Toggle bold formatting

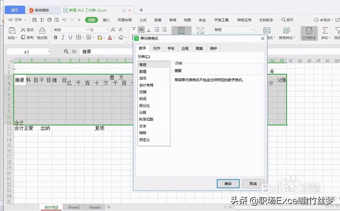click(x=55, y=37)
